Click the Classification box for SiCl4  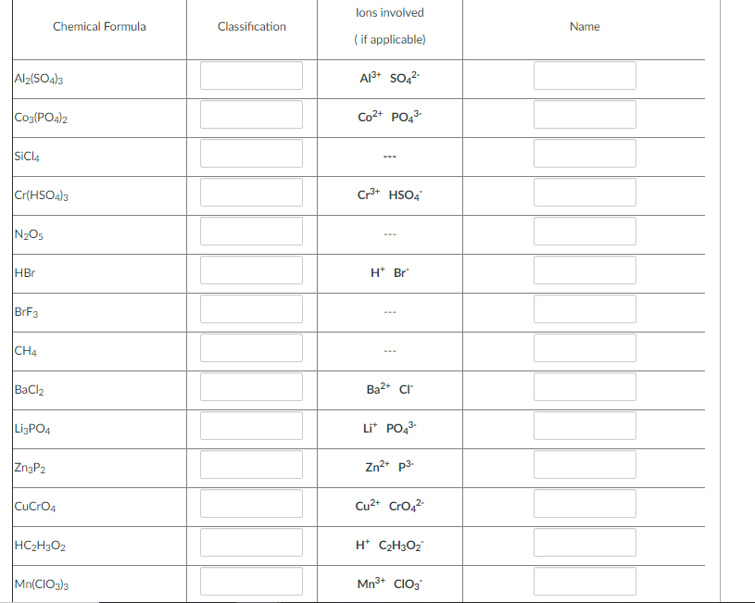point(251,153)
